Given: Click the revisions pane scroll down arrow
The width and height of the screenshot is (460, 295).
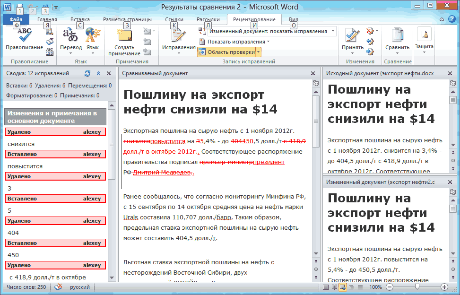Looking at the screenshot, I should pos(112,278).
